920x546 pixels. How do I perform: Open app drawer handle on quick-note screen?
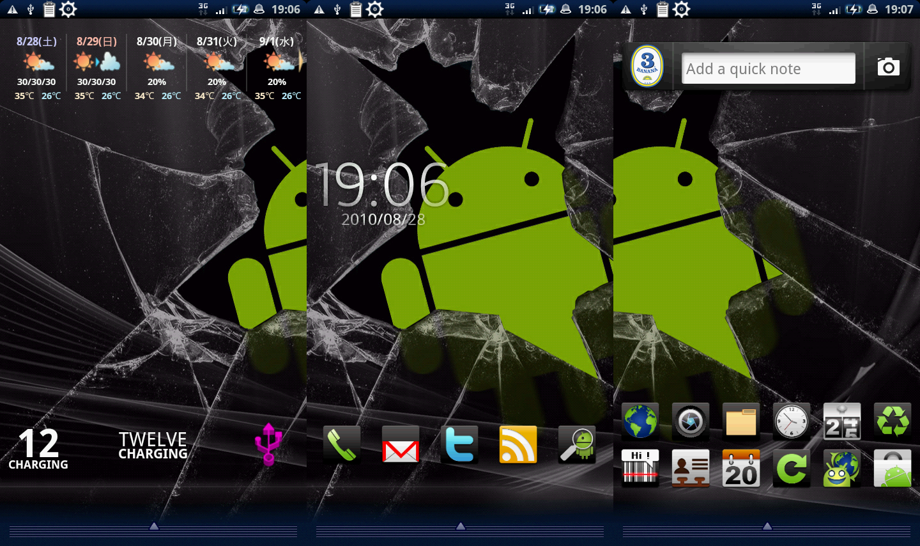tap(767, 528)
